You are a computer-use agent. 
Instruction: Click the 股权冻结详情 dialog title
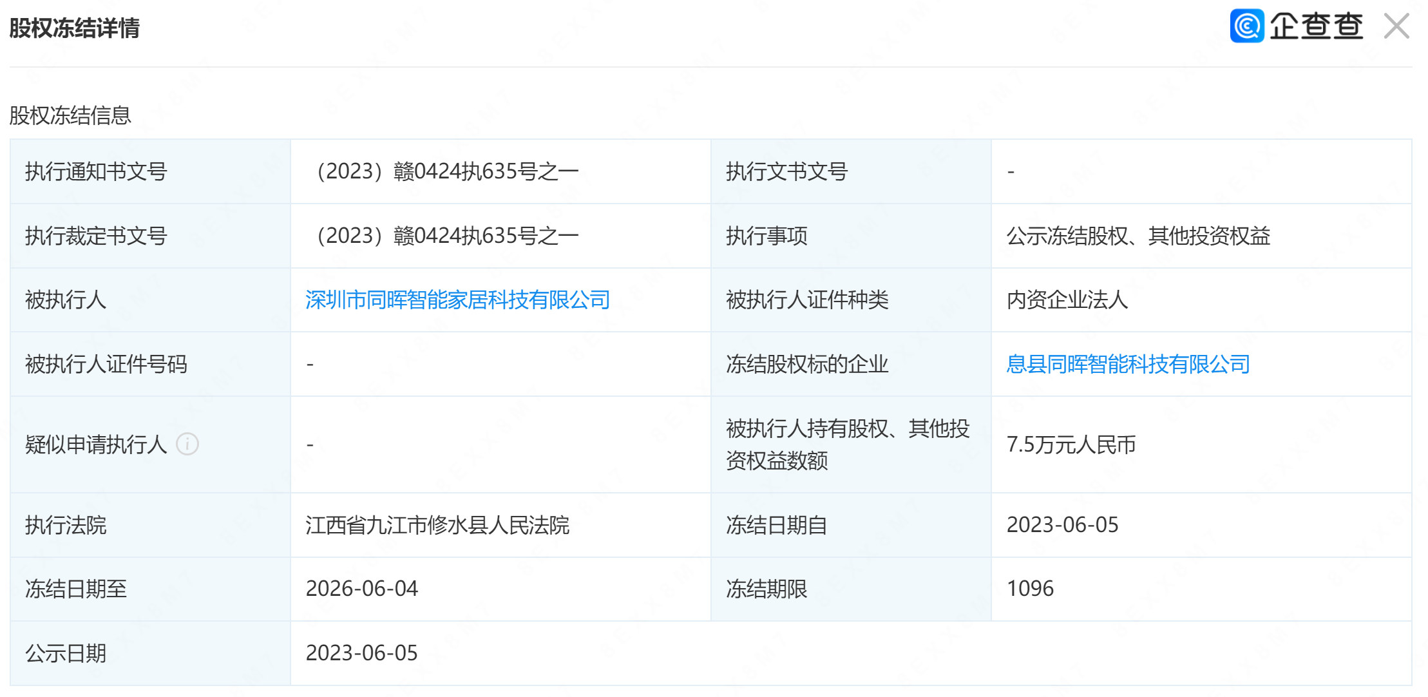click(x=74, y=28)
